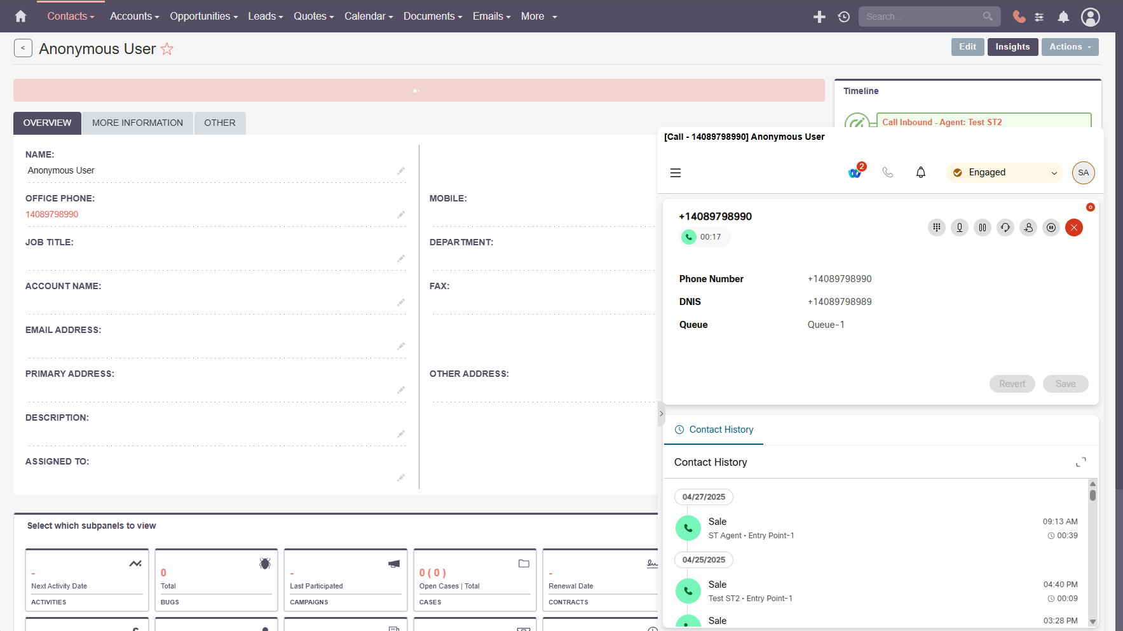Mute the microphone on active call
1123x631 pixels.
click(959, 227)
